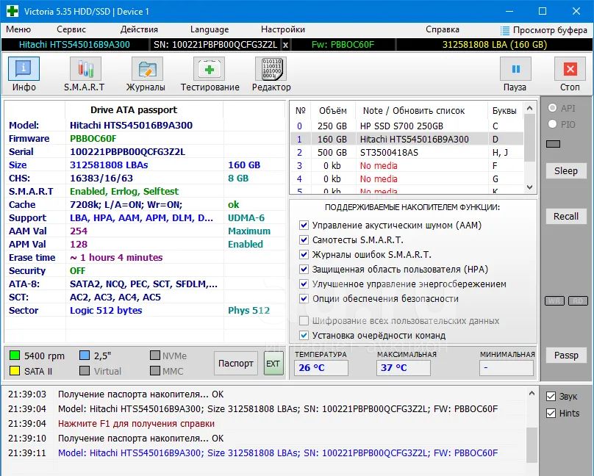Click the gray MMC indicator
This screenshot has height=476, width=594.
pyautogui.click(x=155, y=371)
